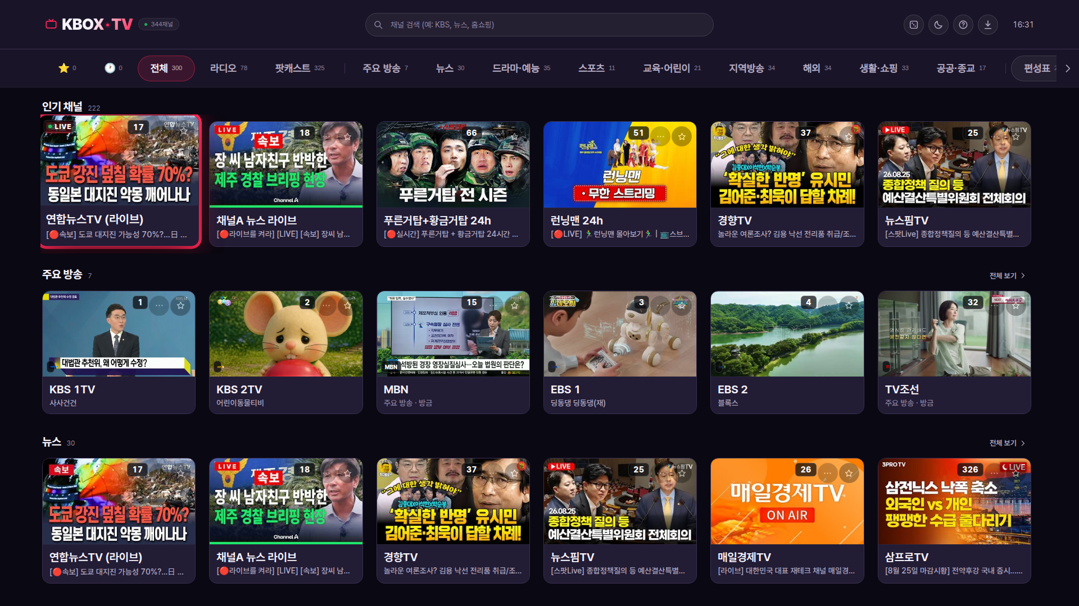
Task: Open the 교육·어린이 tab
Action: pyautogui.click(x=672, y=68)
